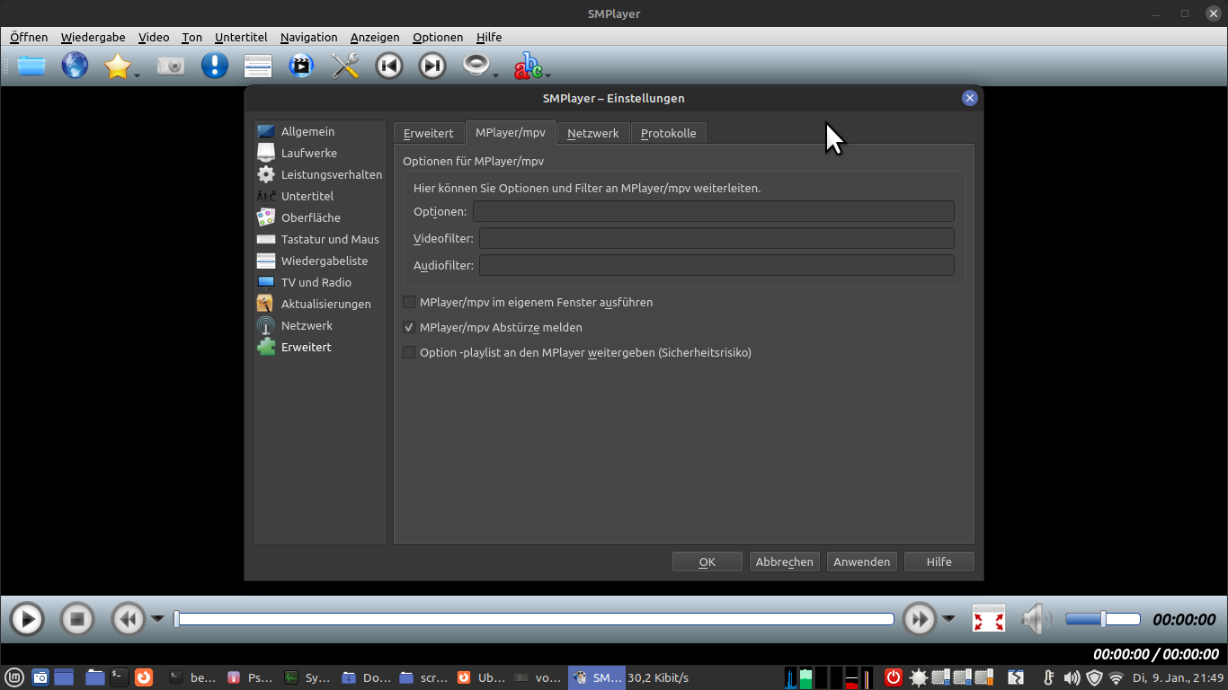Open the Öffnen menu
The height and width of the screenshot is (690, 1228).
[x=29, y=37]
